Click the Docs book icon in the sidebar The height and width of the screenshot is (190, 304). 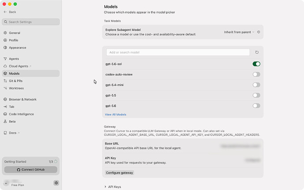point(5,133)
